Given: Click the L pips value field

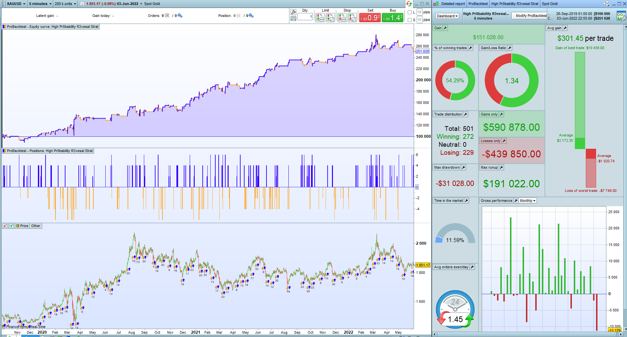Looking at the screenshot, I should [420, 12].
